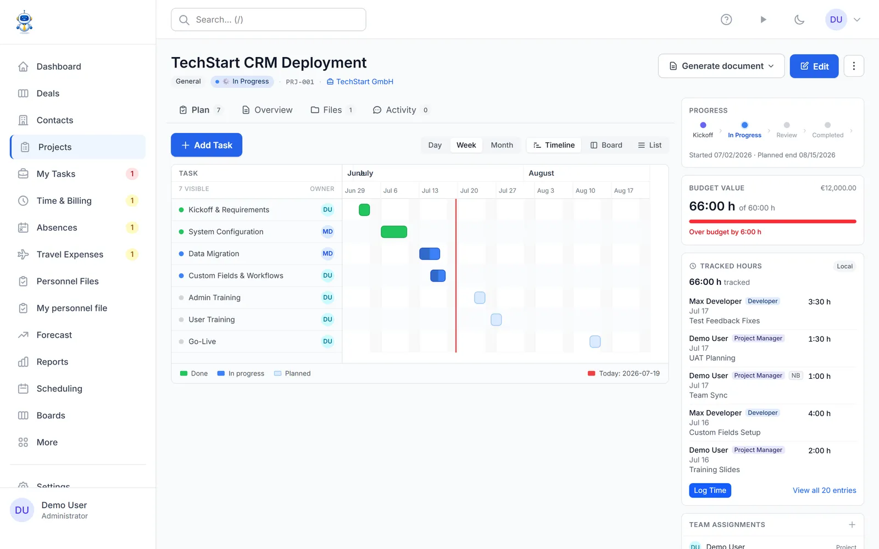Go to Deals in sidebar
The image size is (879, 549).
point(77,93)
